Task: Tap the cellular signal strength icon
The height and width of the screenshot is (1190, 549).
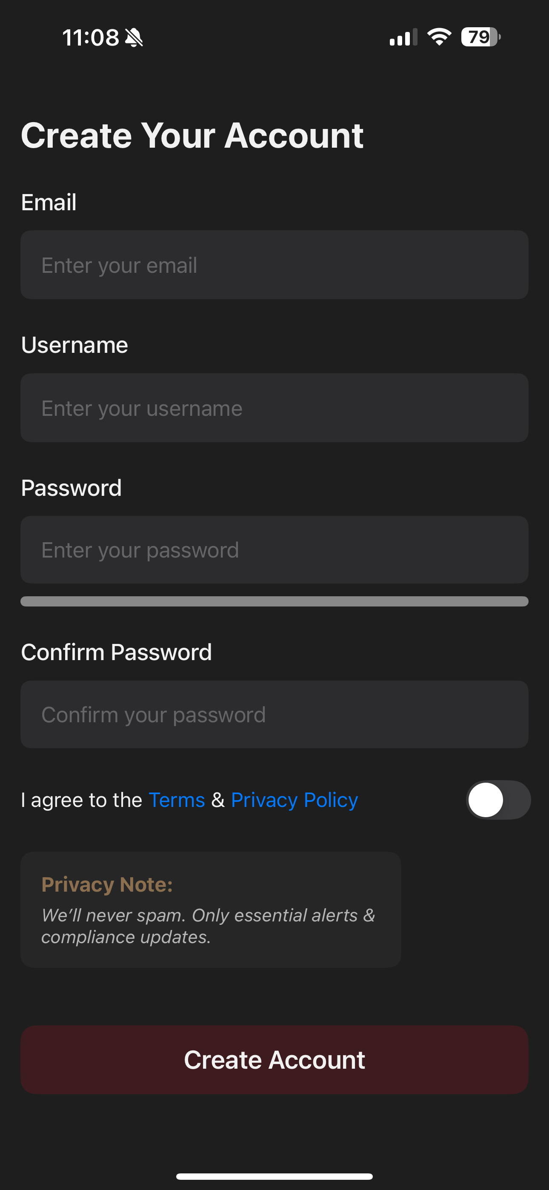Action: click(403, 37)
